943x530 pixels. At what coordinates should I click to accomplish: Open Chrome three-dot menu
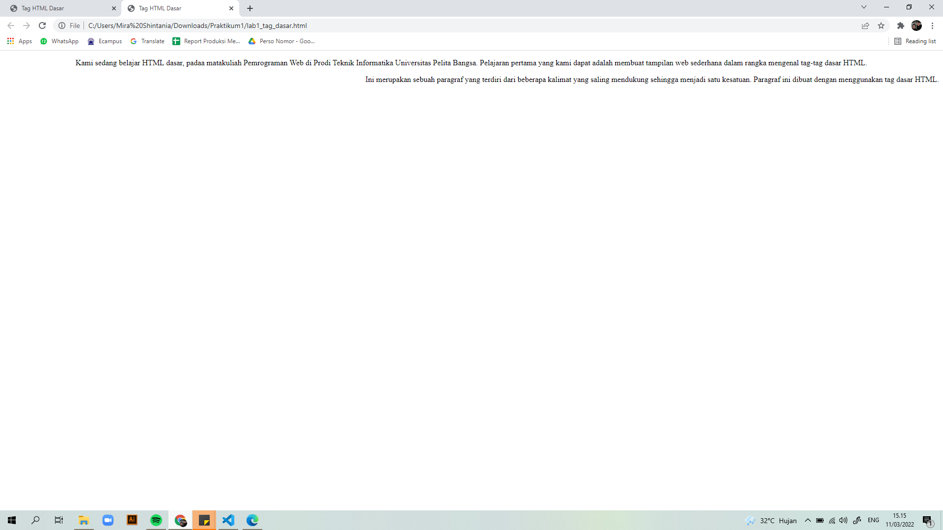coord(932,26)
